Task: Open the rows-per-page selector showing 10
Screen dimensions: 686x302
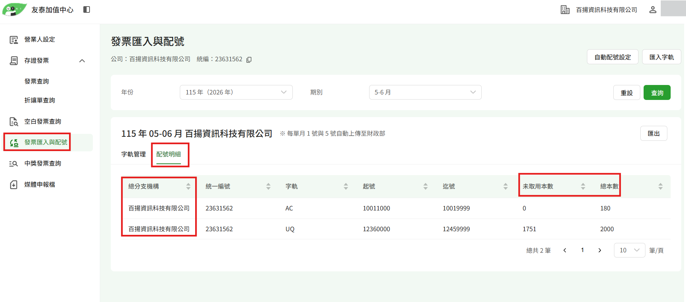Action: (629, 250)
